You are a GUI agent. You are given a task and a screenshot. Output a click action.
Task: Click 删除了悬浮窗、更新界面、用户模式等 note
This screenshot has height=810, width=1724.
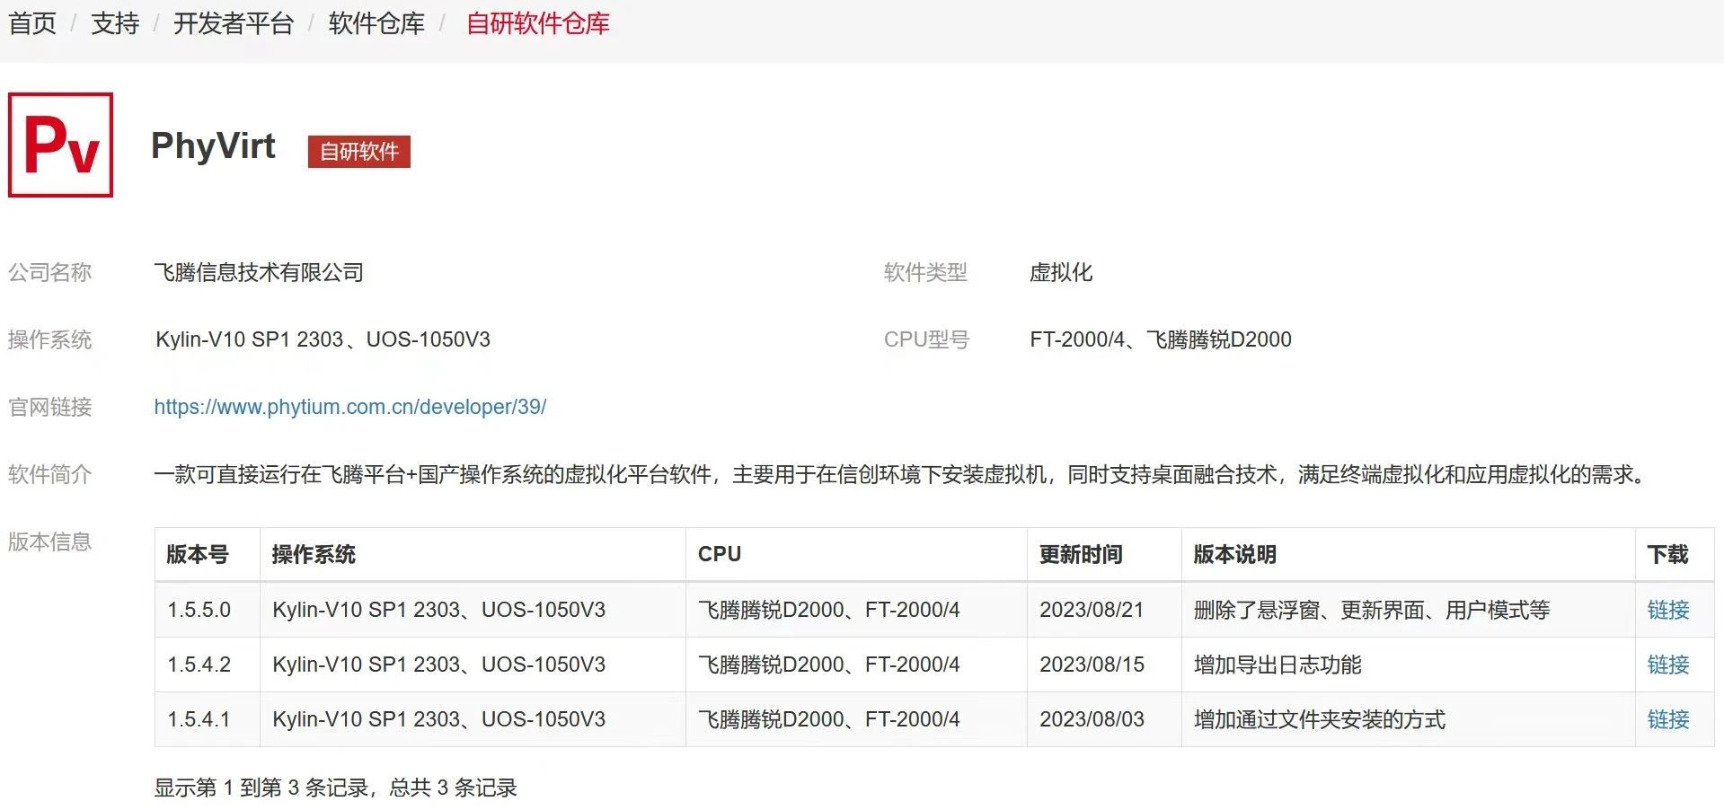[1372, 610]
